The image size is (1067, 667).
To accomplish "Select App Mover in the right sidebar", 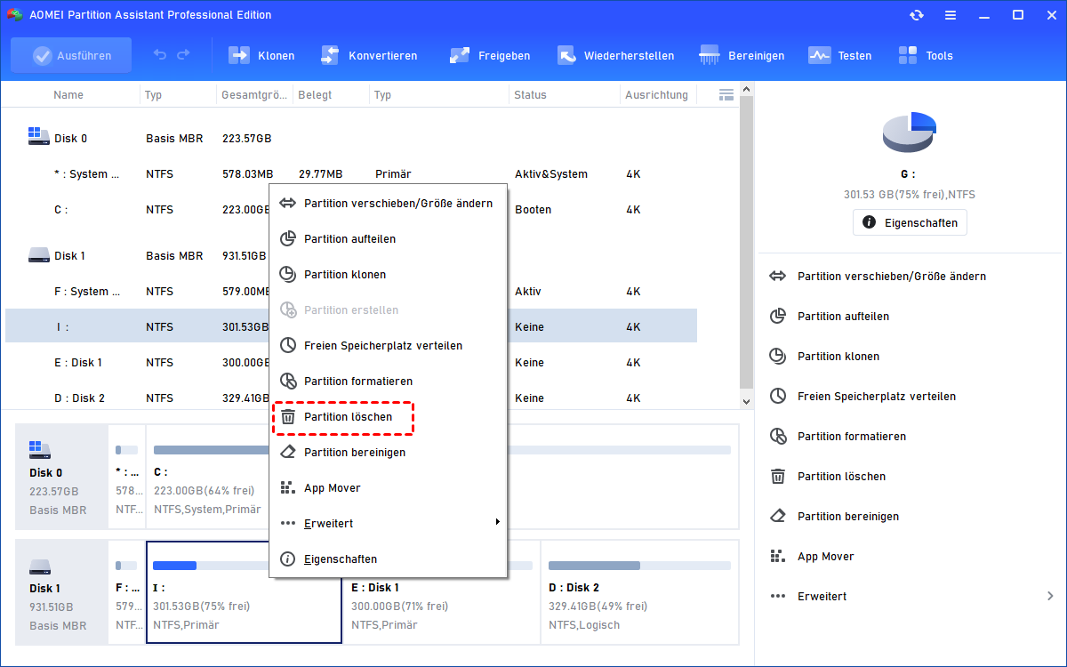I will point(825,556).
